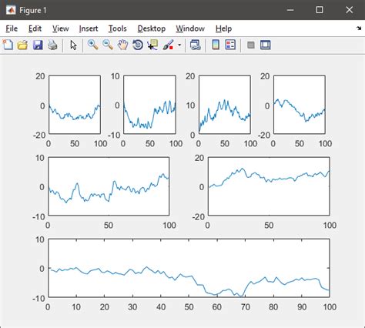Click the '30' x-axis label of bottom plot

click(132, 307)
